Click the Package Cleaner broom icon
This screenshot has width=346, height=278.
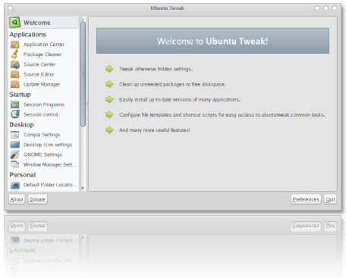pyautogui.click(x=14, y=55)
